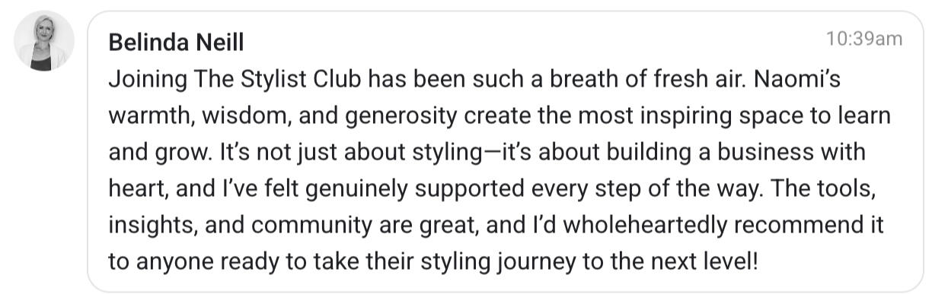Select the testimonial message bubble
Screen dimensions: 932x294
(506, 151)
